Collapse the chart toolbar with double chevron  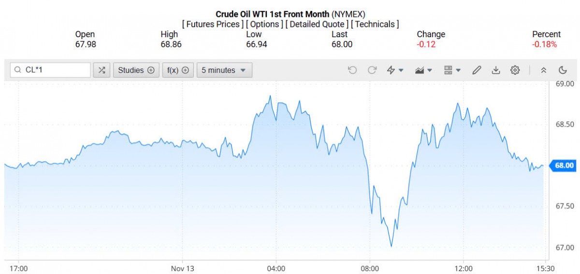(544, 70)
